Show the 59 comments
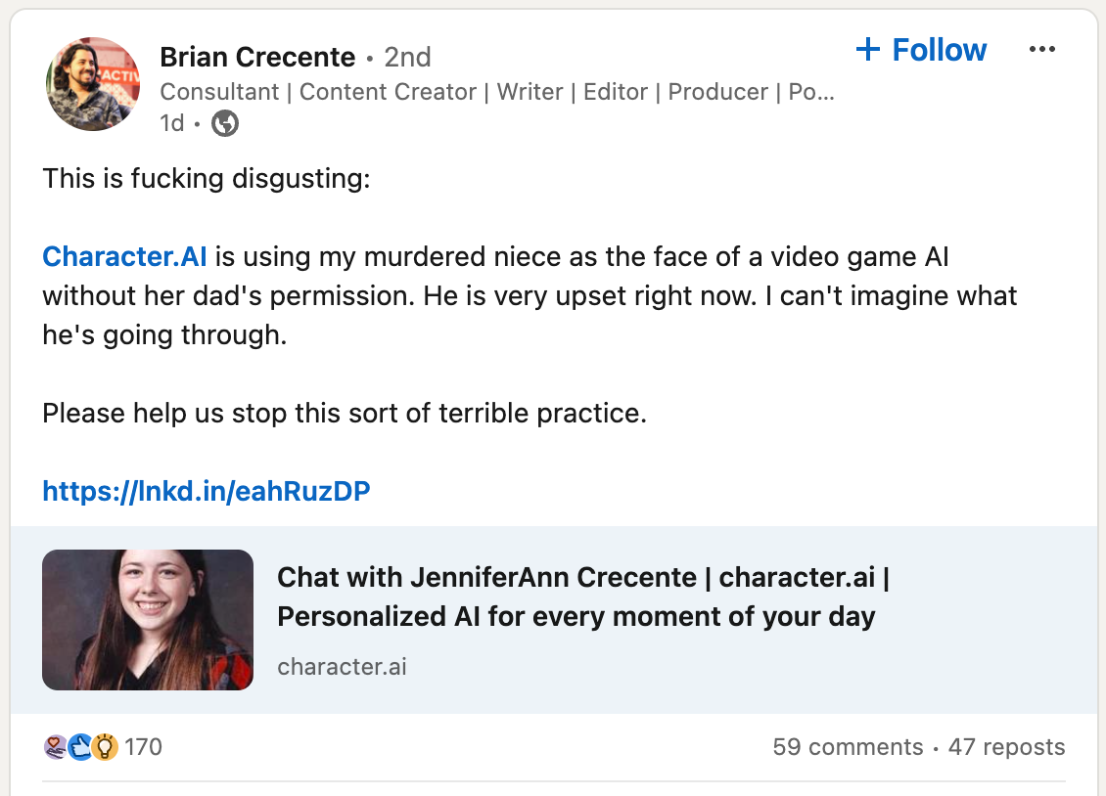Screen dimensions: 1106x796 click(x=848, y=748)
